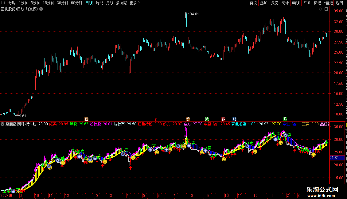Click the 2024年 label on time axis
This screenshot has width=347, height=199.
pos(6,196)
